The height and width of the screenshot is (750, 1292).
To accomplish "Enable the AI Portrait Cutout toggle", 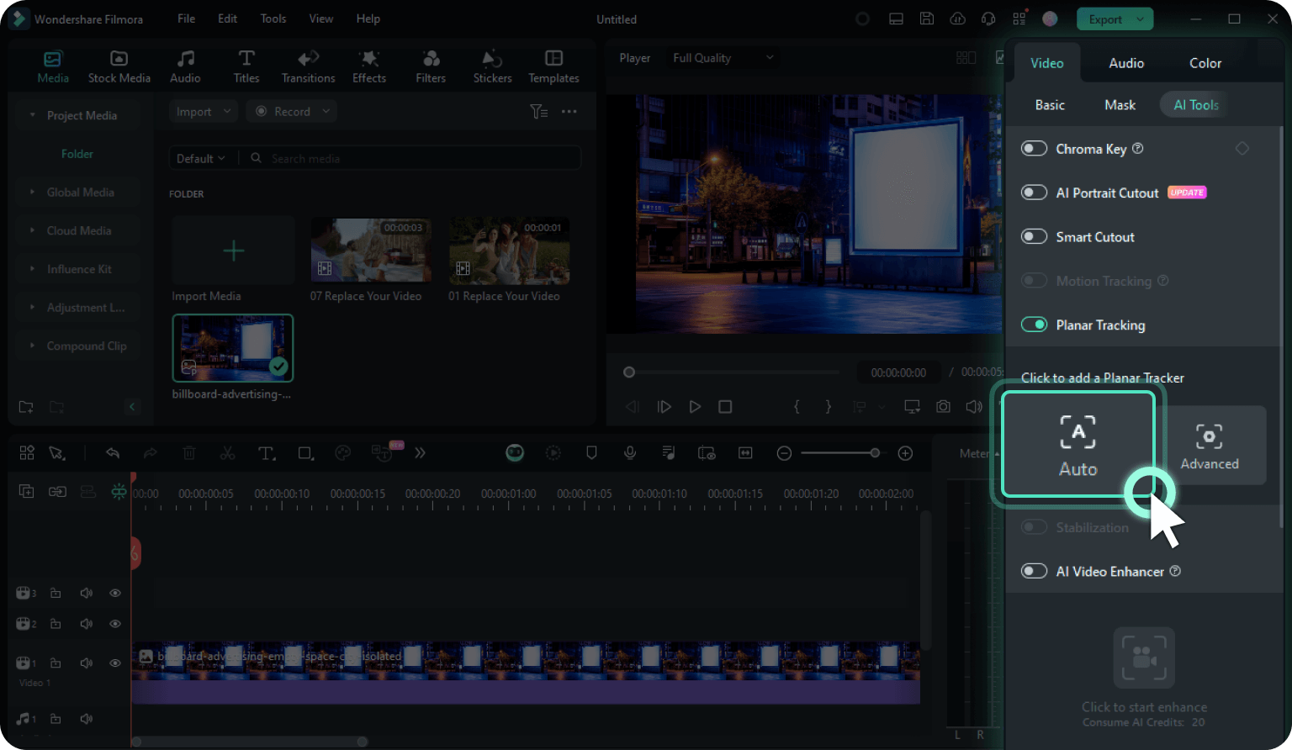I will tap(1034, 193).
